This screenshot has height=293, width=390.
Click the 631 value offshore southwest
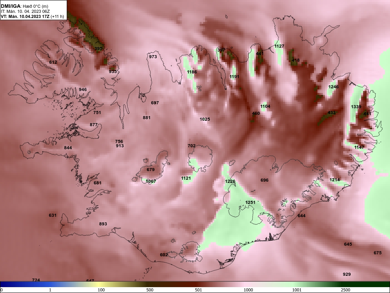(53, 215)
